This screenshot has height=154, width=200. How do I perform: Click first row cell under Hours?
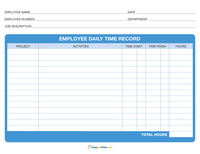[x=181, y=52]
